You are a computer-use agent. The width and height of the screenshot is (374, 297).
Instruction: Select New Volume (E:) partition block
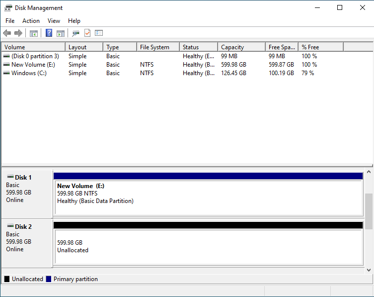tap(208, 194)
